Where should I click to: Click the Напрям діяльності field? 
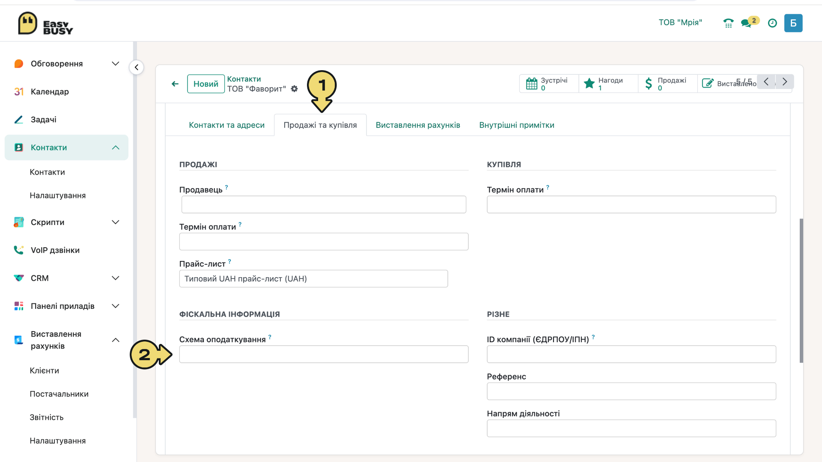point(631,428)
